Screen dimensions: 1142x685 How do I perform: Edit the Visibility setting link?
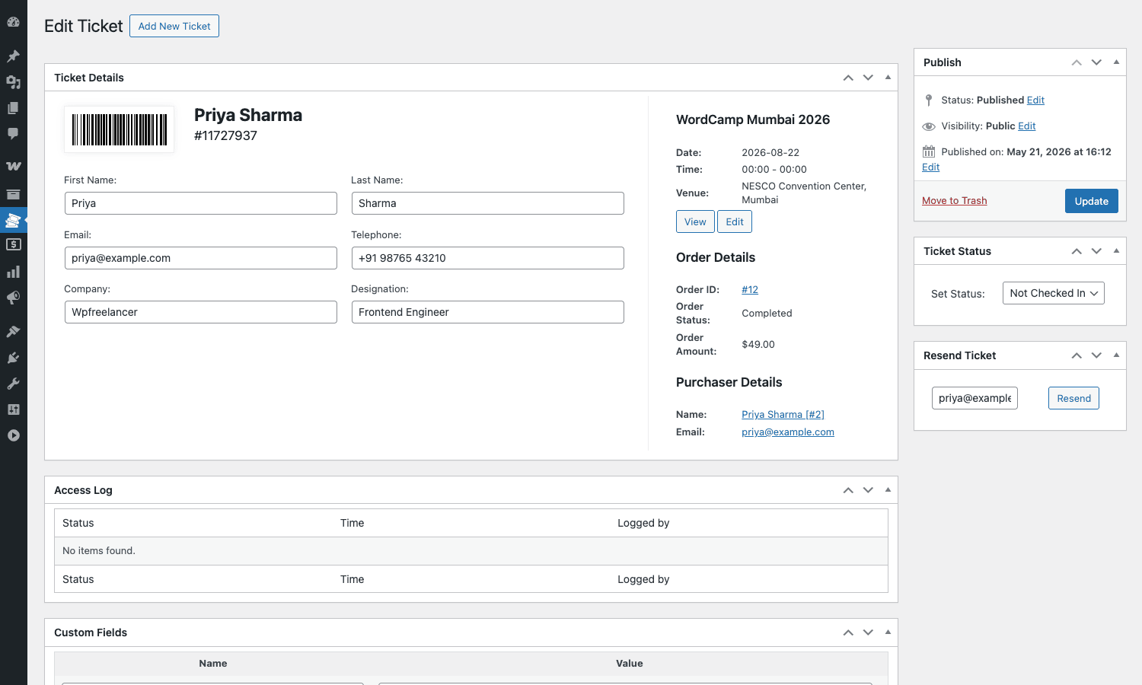[1027, 126]
